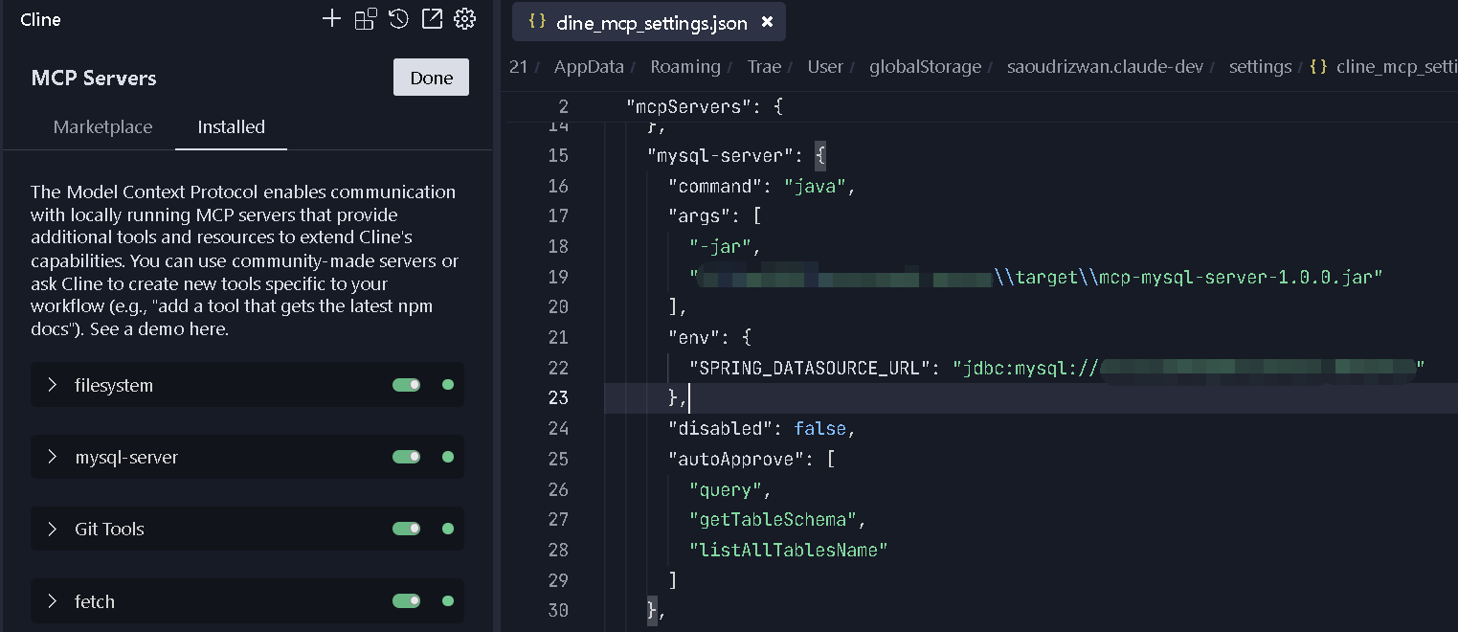Click the JSON braces icon on editor tab
1458x632 pixels.
[x=537, y=22]
